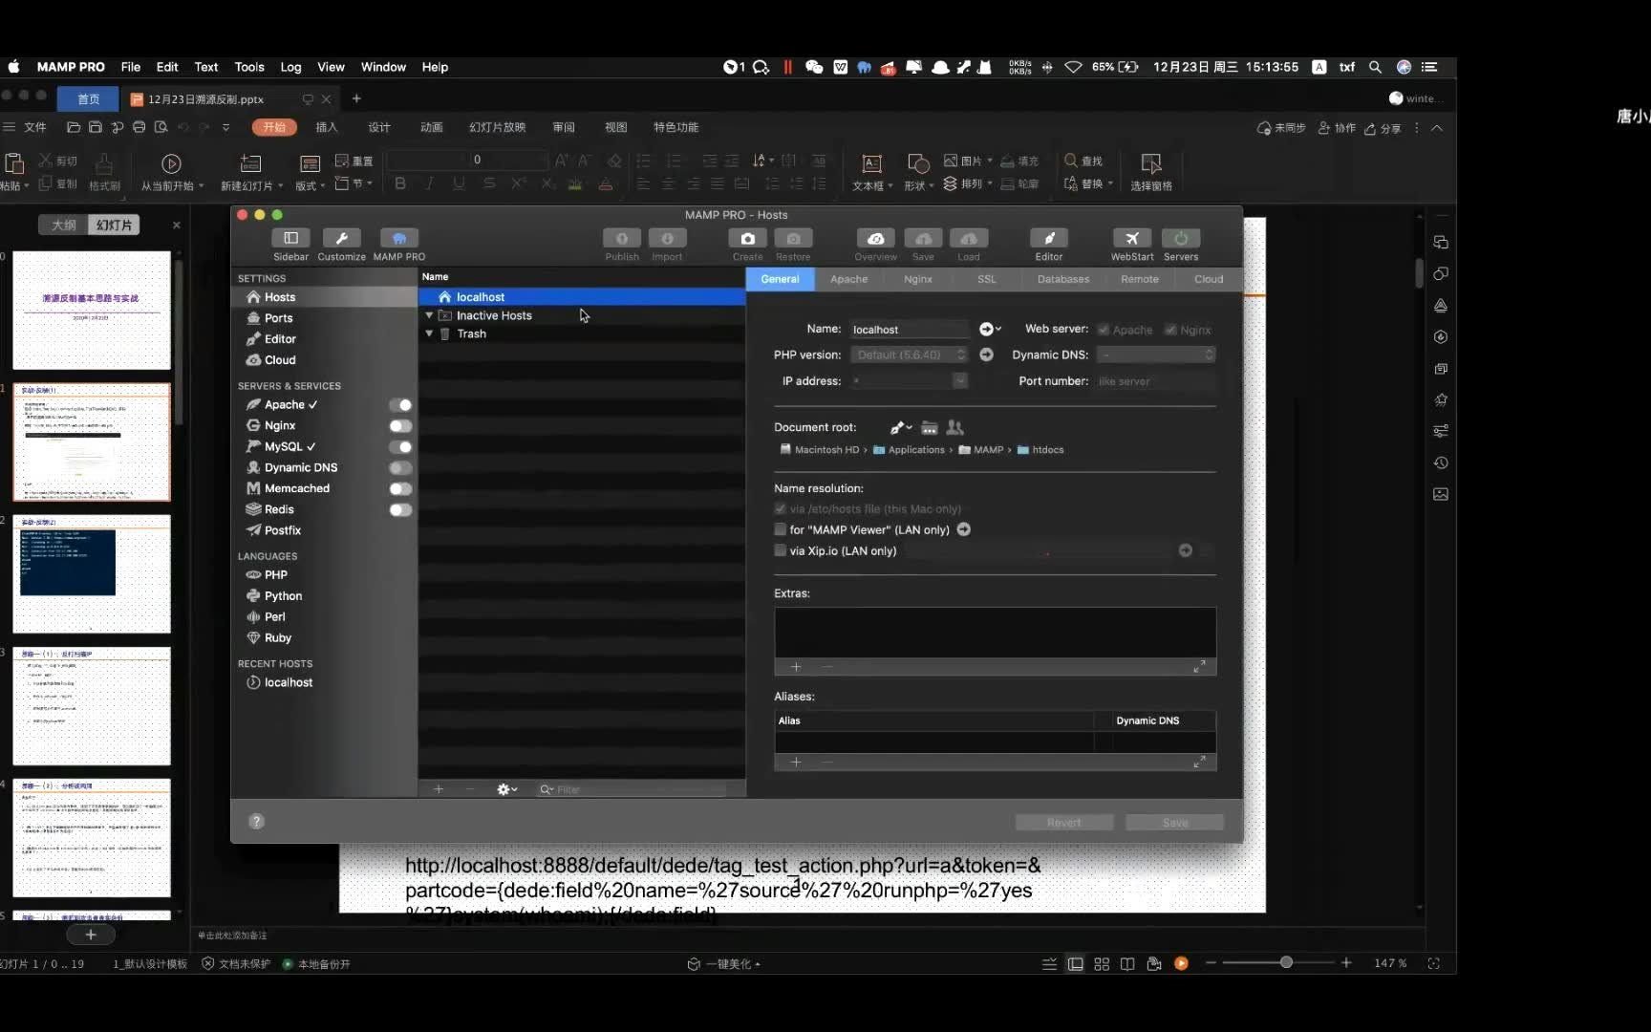Click the Create camera icon
This screenshot has width=1651, height=1032.
[x=747, y=238]
